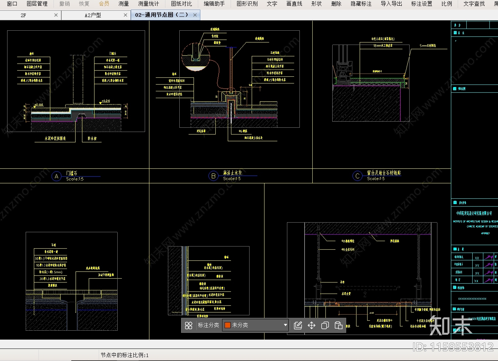Click the orange 未分类 color swatch

click(x=227, y=325)
